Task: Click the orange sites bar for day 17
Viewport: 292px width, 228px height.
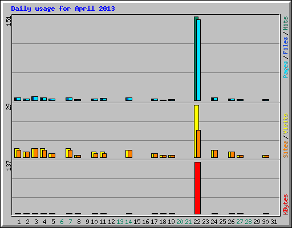Action: (156, 156)
